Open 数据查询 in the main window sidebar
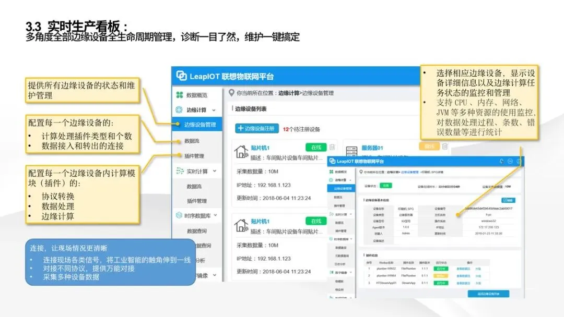 coord(197,231)
